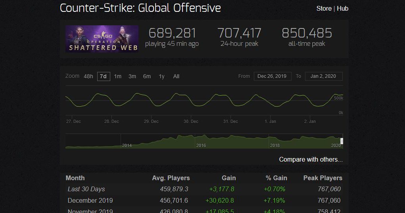
Task: Open the Store link
Action: click(324, 8)
